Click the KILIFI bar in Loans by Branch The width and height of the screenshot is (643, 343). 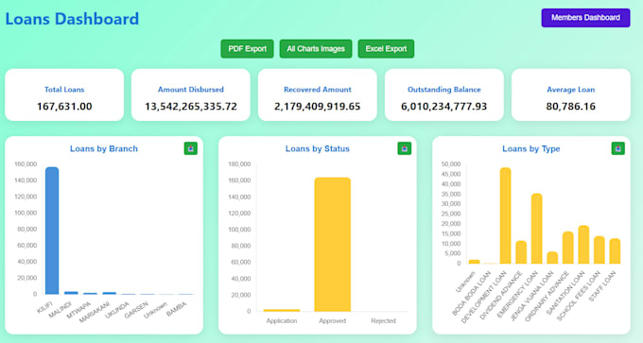(52, 231)
